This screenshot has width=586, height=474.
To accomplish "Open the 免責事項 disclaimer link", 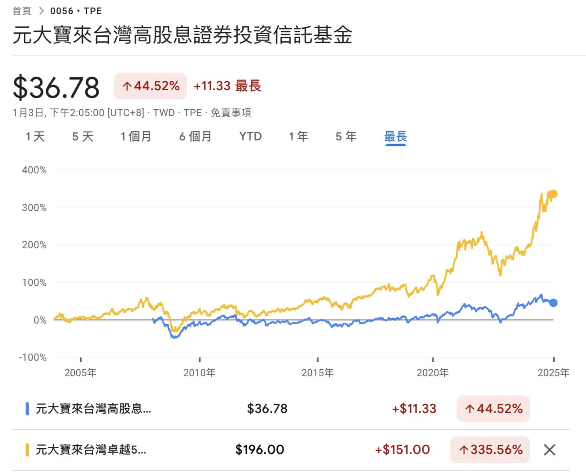I will click(231, 113).
